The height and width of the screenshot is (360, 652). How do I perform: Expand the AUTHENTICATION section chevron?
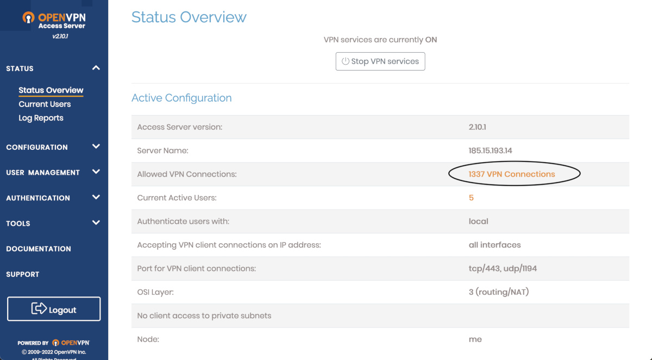[96, 198]
